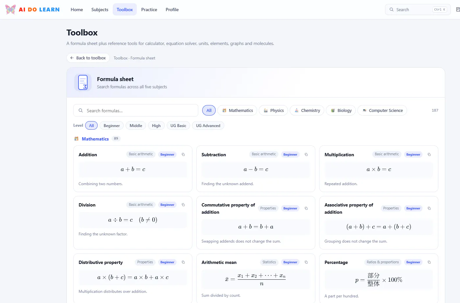
Task: Click the Ratios & proportions tag
Action: pos(383,262)
